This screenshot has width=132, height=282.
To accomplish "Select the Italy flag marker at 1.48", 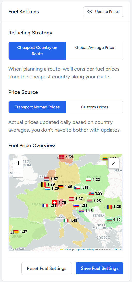I will [x=66, y=220].
